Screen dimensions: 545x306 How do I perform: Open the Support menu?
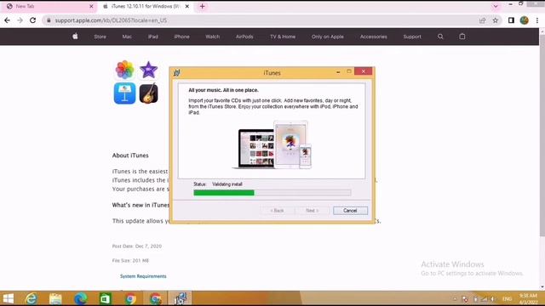412,37
